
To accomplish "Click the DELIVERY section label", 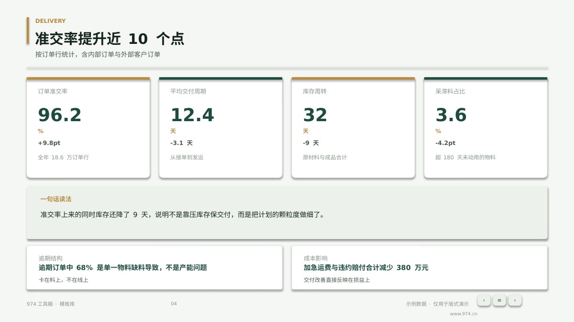I will [x=51, y=21].
